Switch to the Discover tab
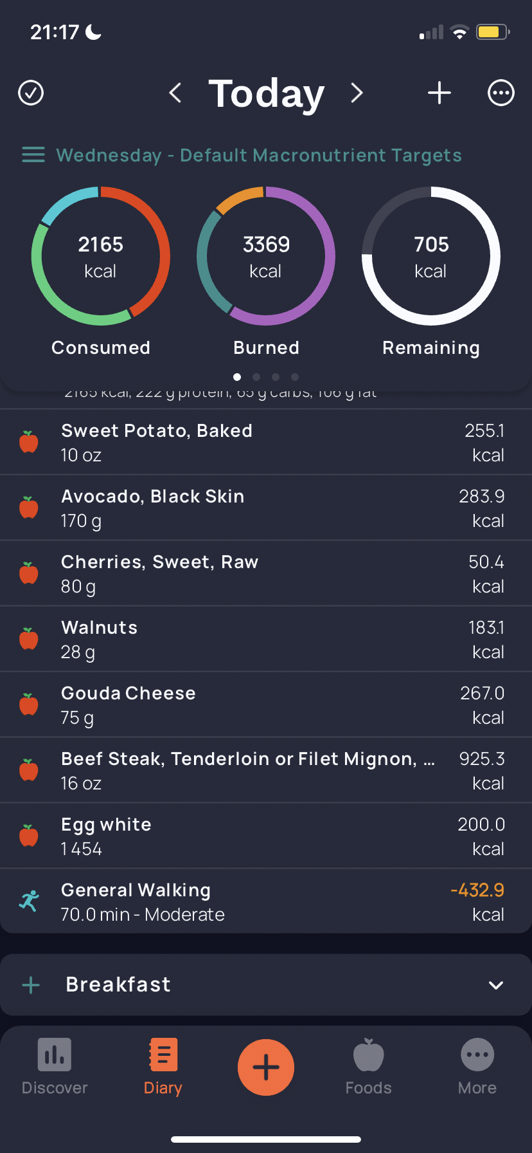 click(x=55, y=1067)
